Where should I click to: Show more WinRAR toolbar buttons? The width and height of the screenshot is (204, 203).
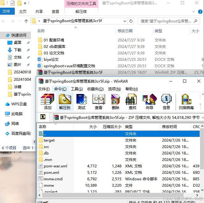pos(203,94)
